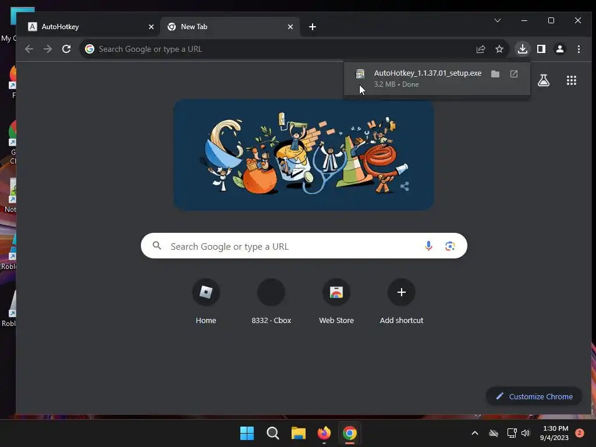Open the volume control in tray
Image resolution: width=596 pixels, height=447 pixels.
click(x=526, y=433)
